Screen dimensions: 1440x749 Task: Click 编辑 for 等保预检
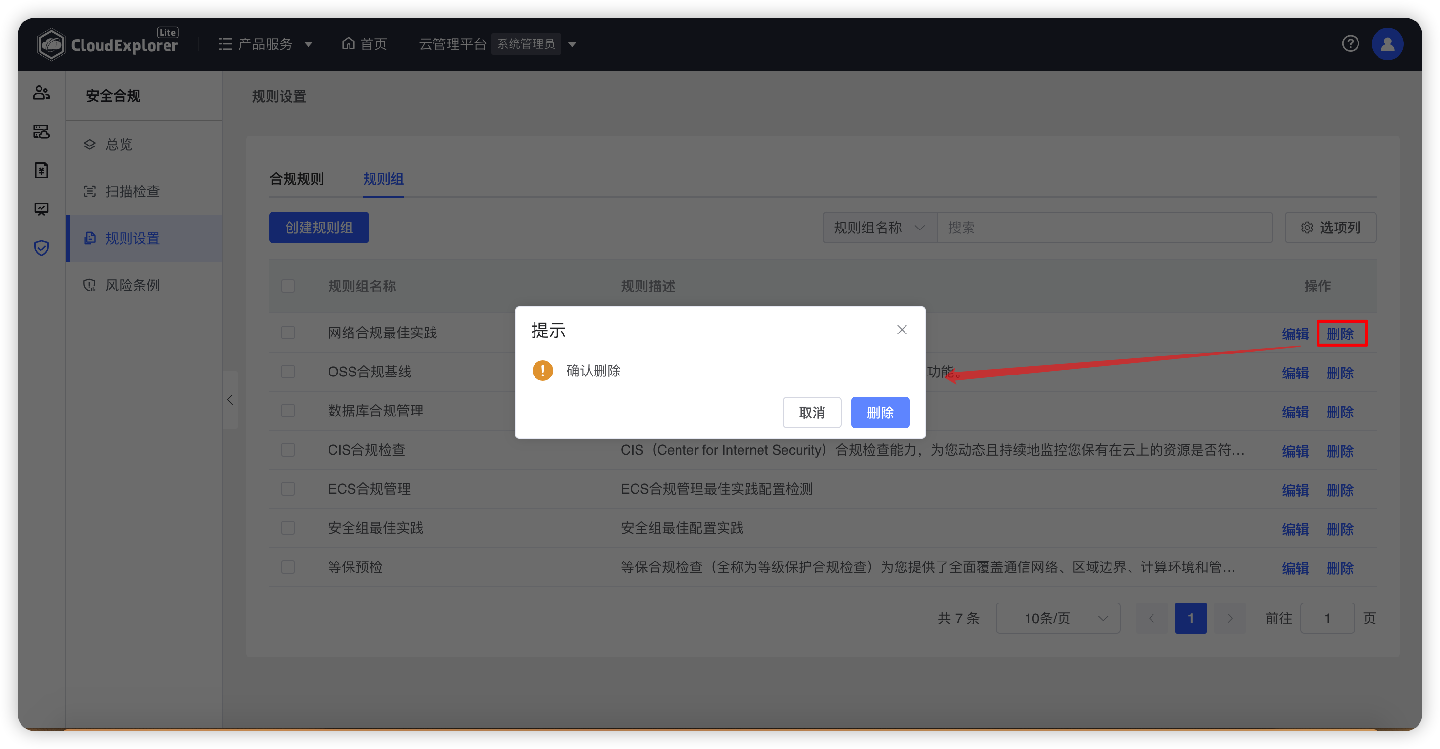(x=1295, y=568)
